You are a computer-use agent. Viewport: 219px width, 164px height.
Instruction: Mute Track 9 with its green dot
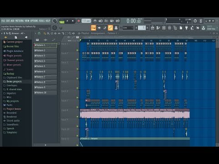point(77,126)
